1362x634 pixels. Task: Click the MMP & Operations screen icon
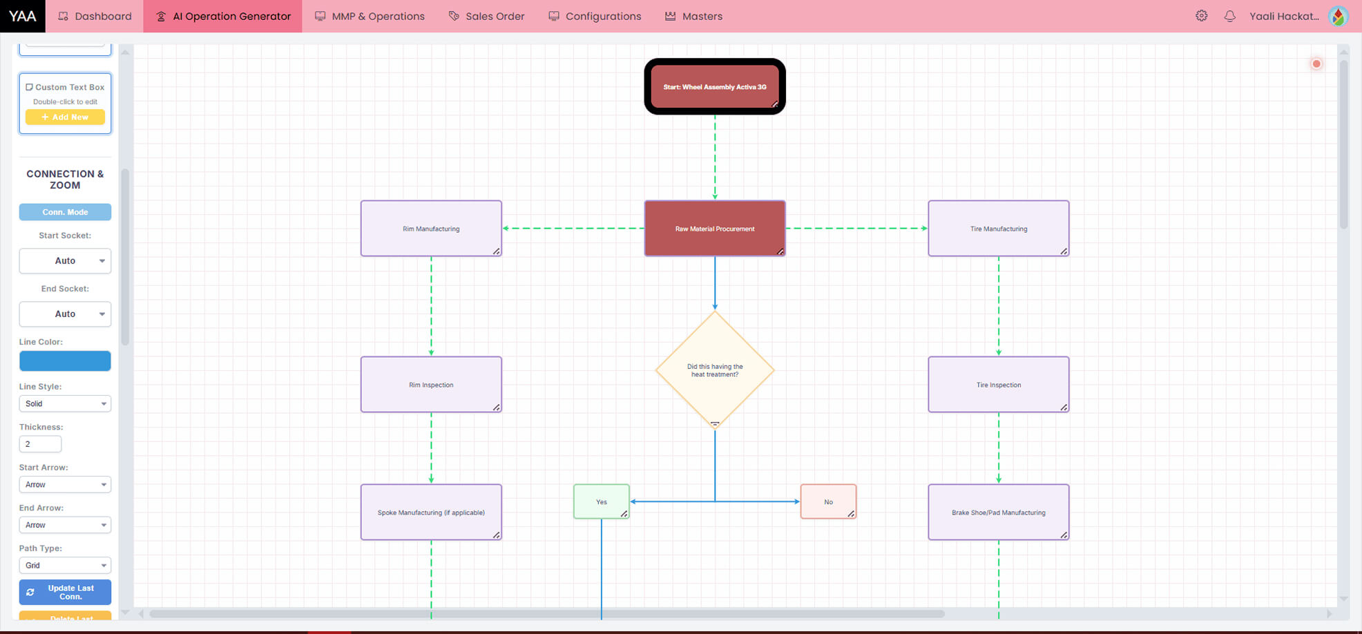coord(318,15)
